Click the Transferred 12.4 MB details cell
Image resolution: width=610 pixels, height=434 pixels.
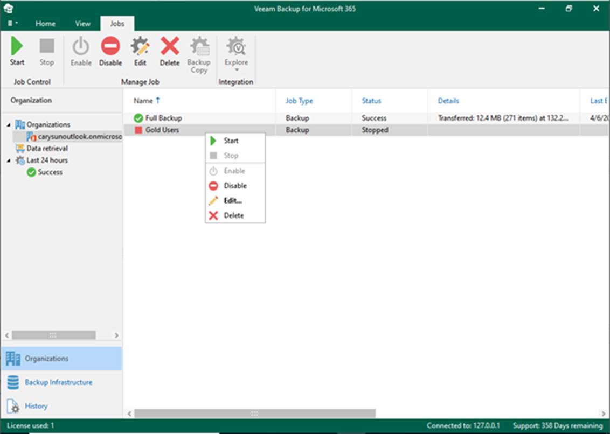point(503,118)
